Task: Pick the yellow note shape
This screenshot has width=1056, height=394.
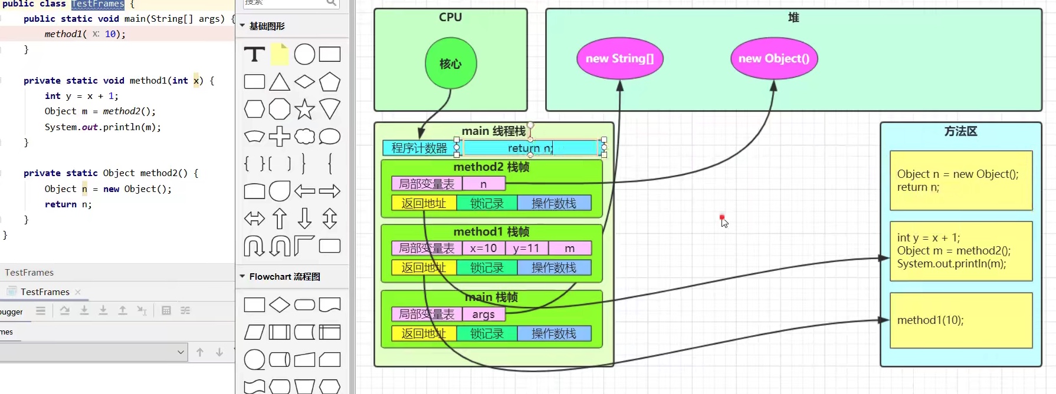Action: coord(280,54)
